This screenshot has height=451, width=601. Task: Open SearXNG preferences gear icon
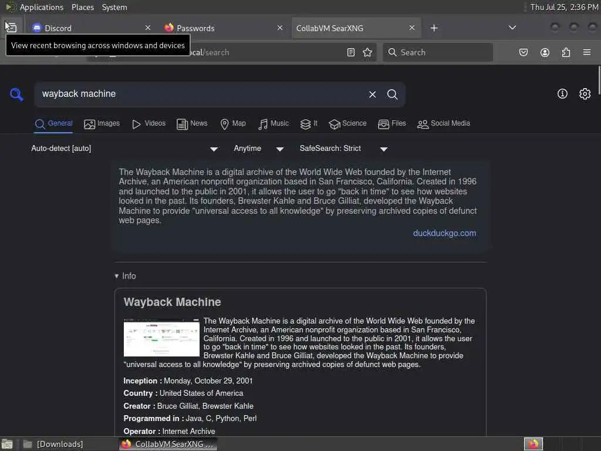585,94
